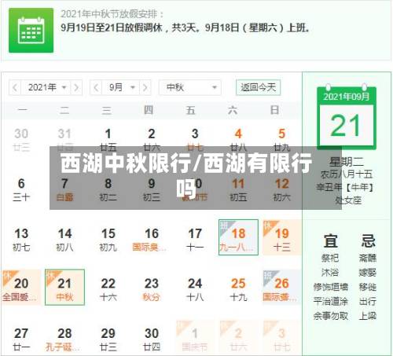
Task: Click 嫁娶 in 忌 list
Action: (x=368, y=273)
